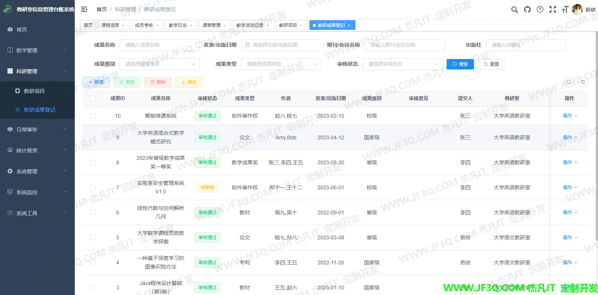Click the 统计报表 monitor icon in sidebar
Viewport: 598px width, 295px height.
10,150
